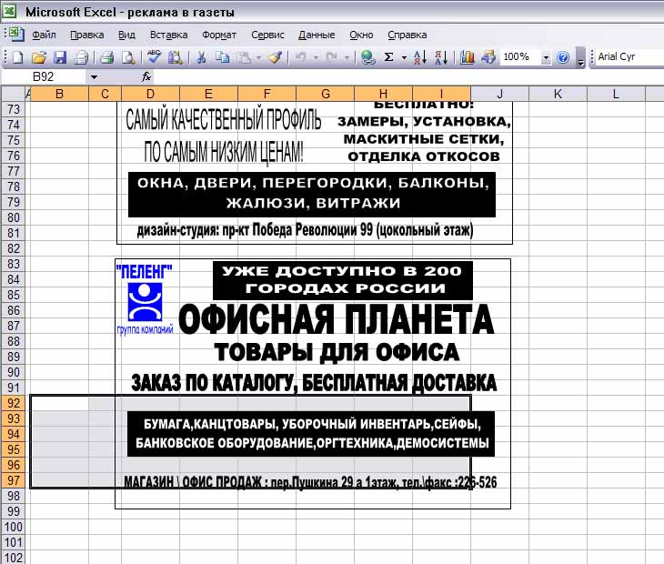This screenshot has height=564, width=664.
Task: Click the 100% zoom value field
Action: click(x=520, y=57)
